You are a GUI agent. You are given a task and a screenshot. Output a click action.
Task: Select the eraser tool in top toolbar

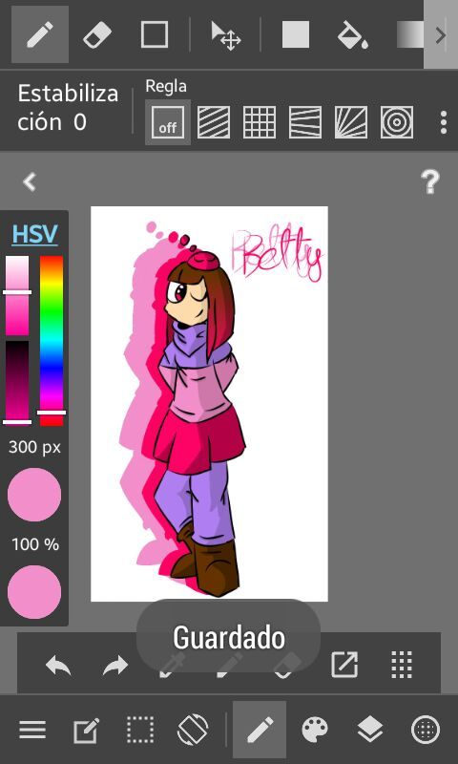pyautogui.click(x=97, y=35)
